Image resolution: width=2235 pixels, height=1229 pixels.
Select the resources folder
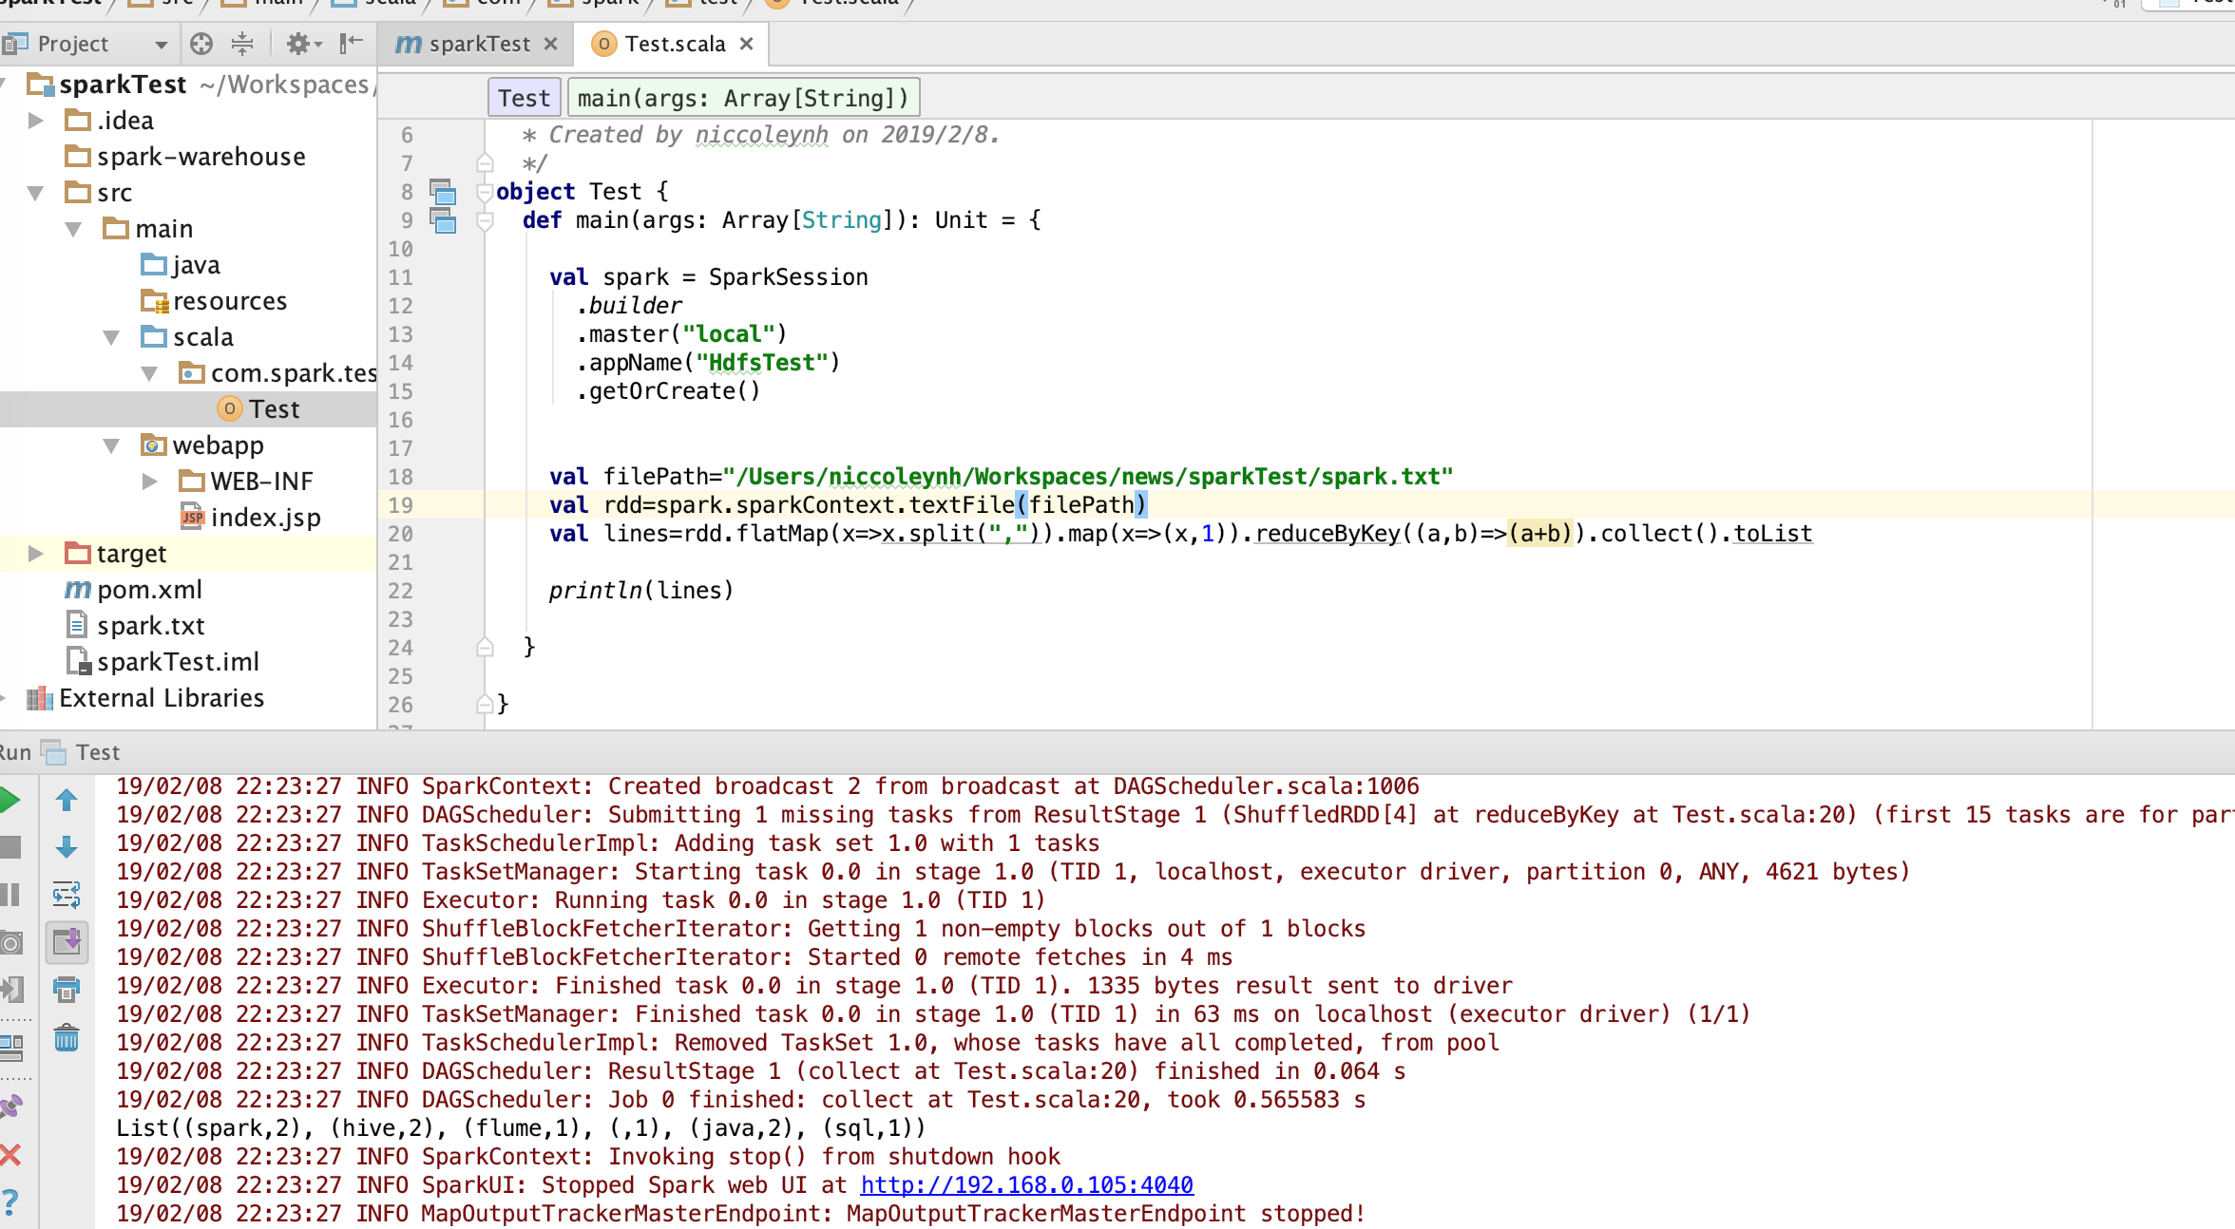tap(214, 301)
